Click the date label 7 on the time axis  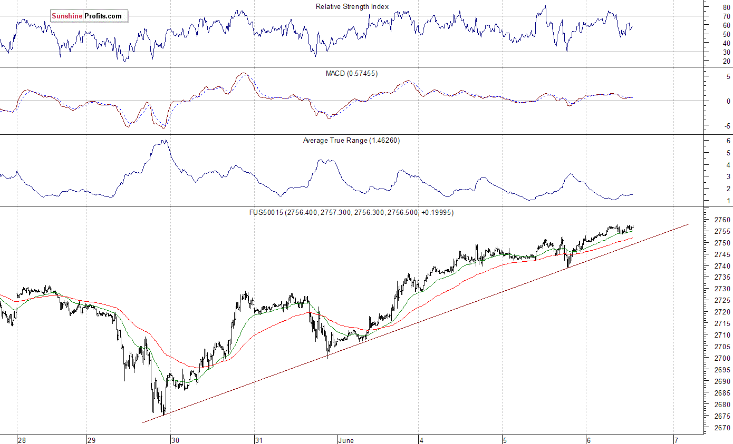click(x=676, y=440)
